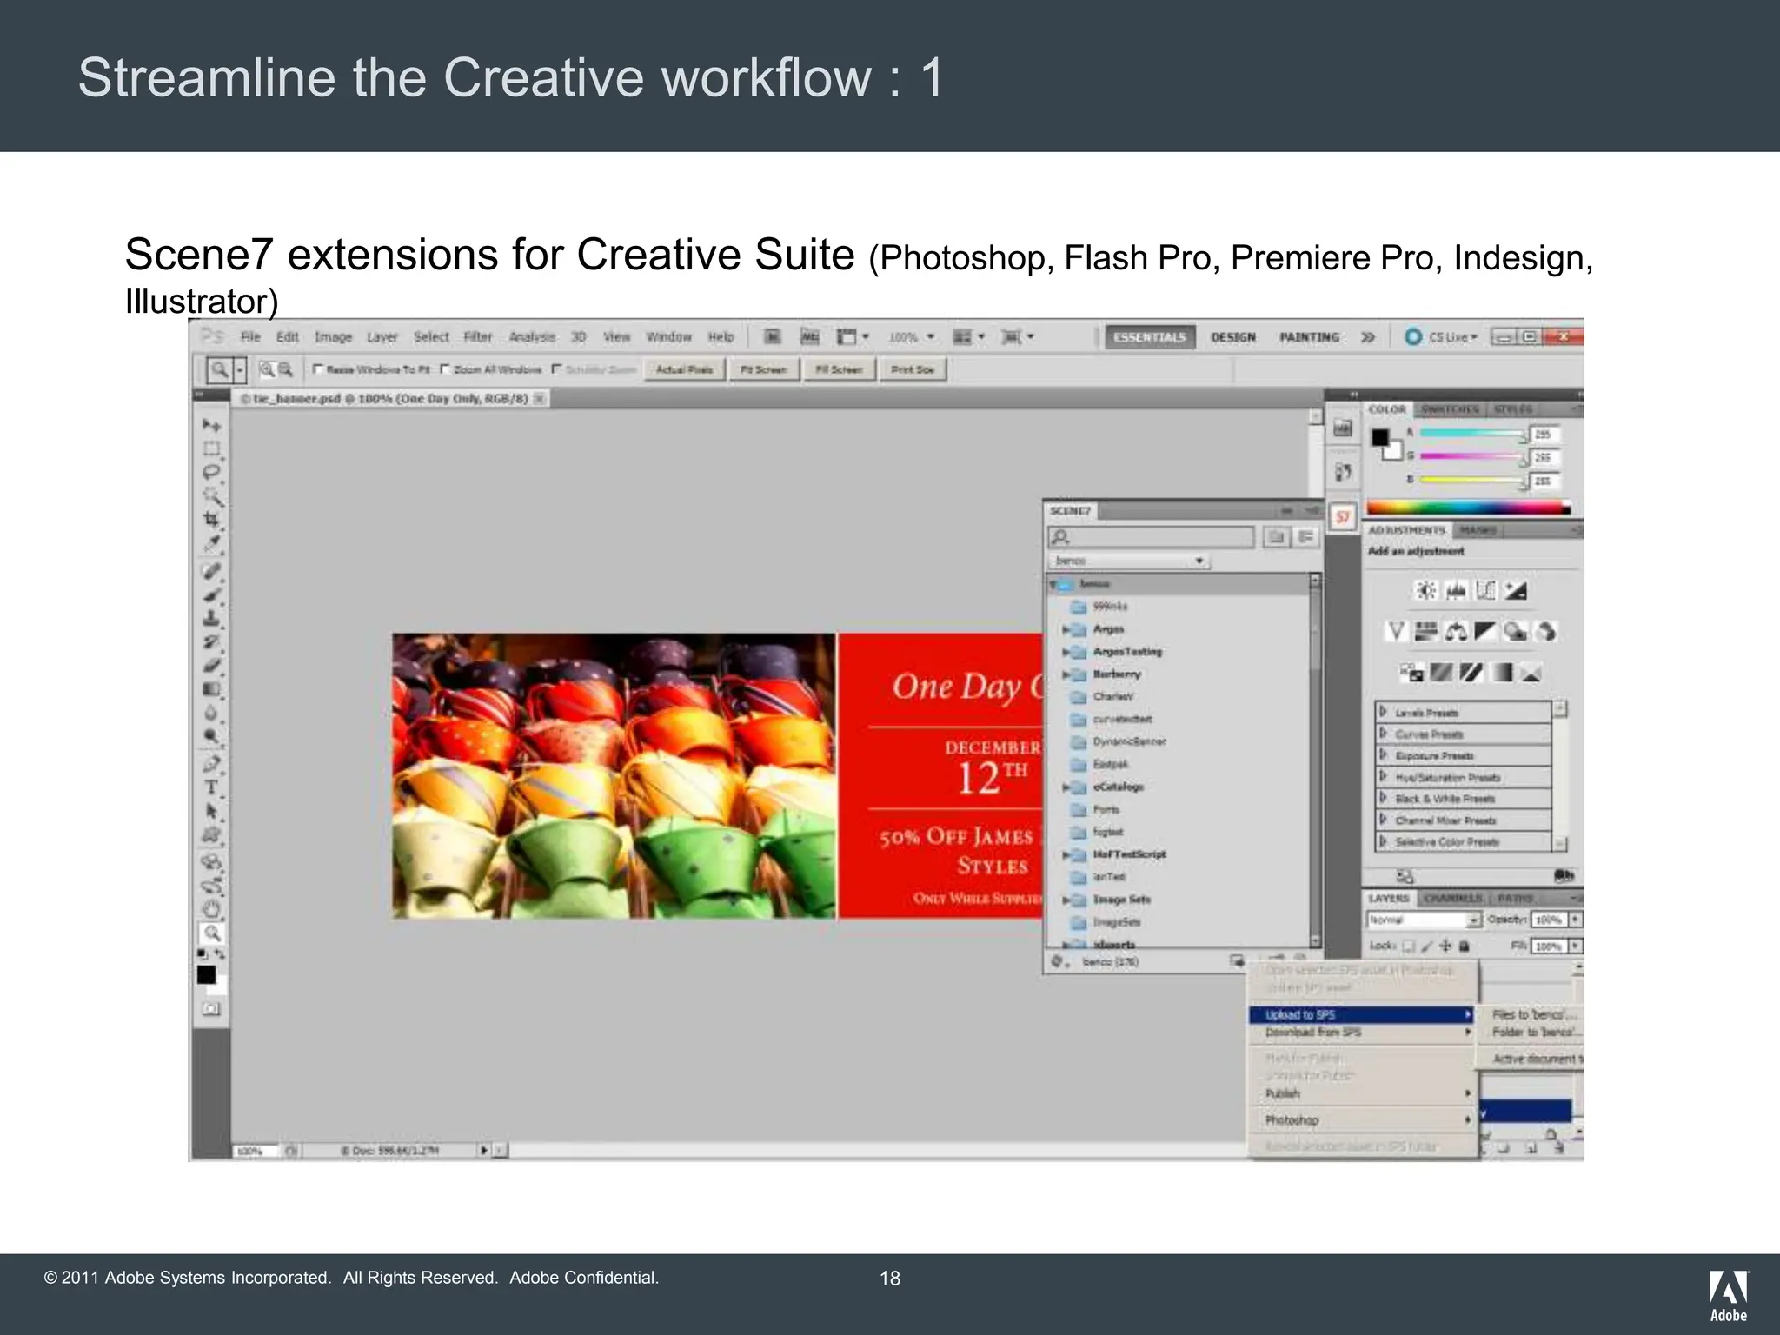Select the Lasso tool

[x=211, y=472]
